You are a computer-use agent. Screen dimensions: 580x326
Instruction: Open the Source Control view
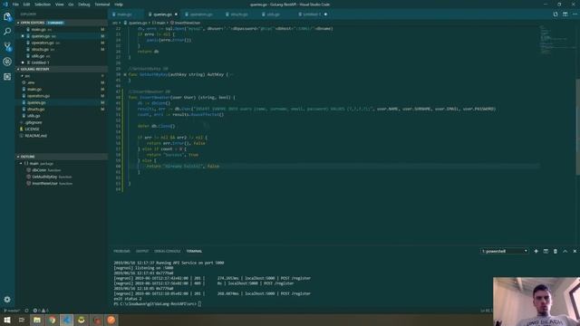click(x=7, y=46)
